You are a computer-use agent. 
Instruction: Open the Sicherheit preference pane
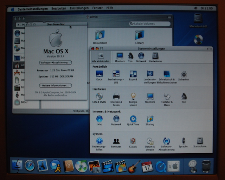click(184, 75)
